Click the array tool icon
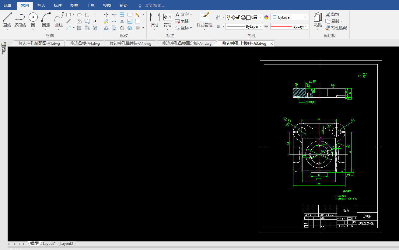This screenshot has width=399, height=250. 122,15
